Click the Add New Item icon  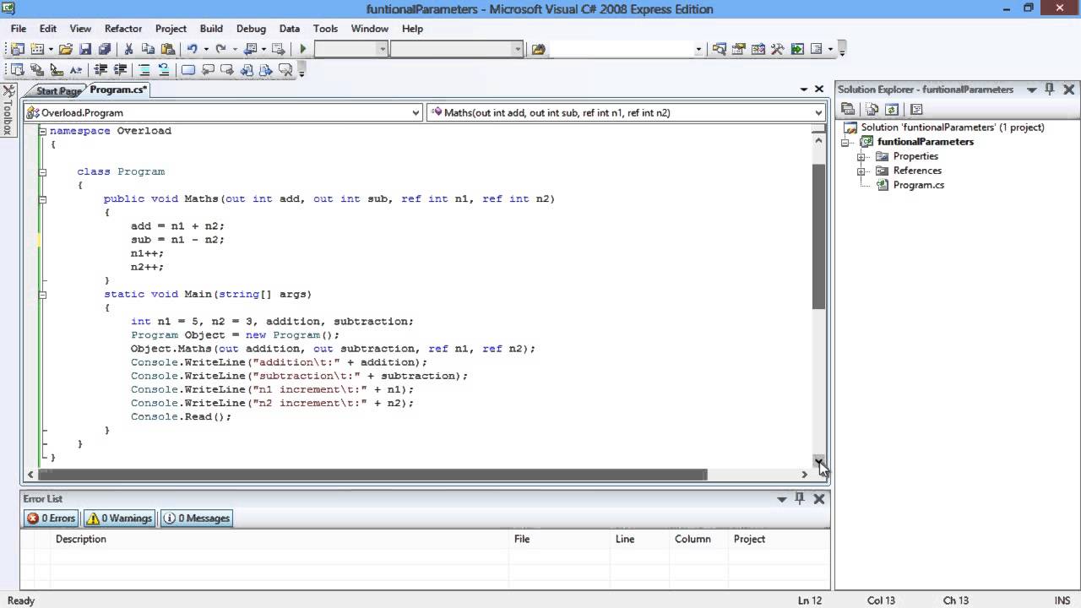coord(38,49)
